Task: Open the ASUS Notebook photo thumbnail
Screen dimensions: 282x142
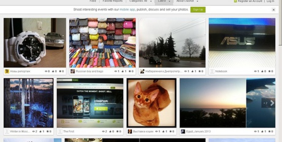Action: pyautogui.click(x=242, y=43)
